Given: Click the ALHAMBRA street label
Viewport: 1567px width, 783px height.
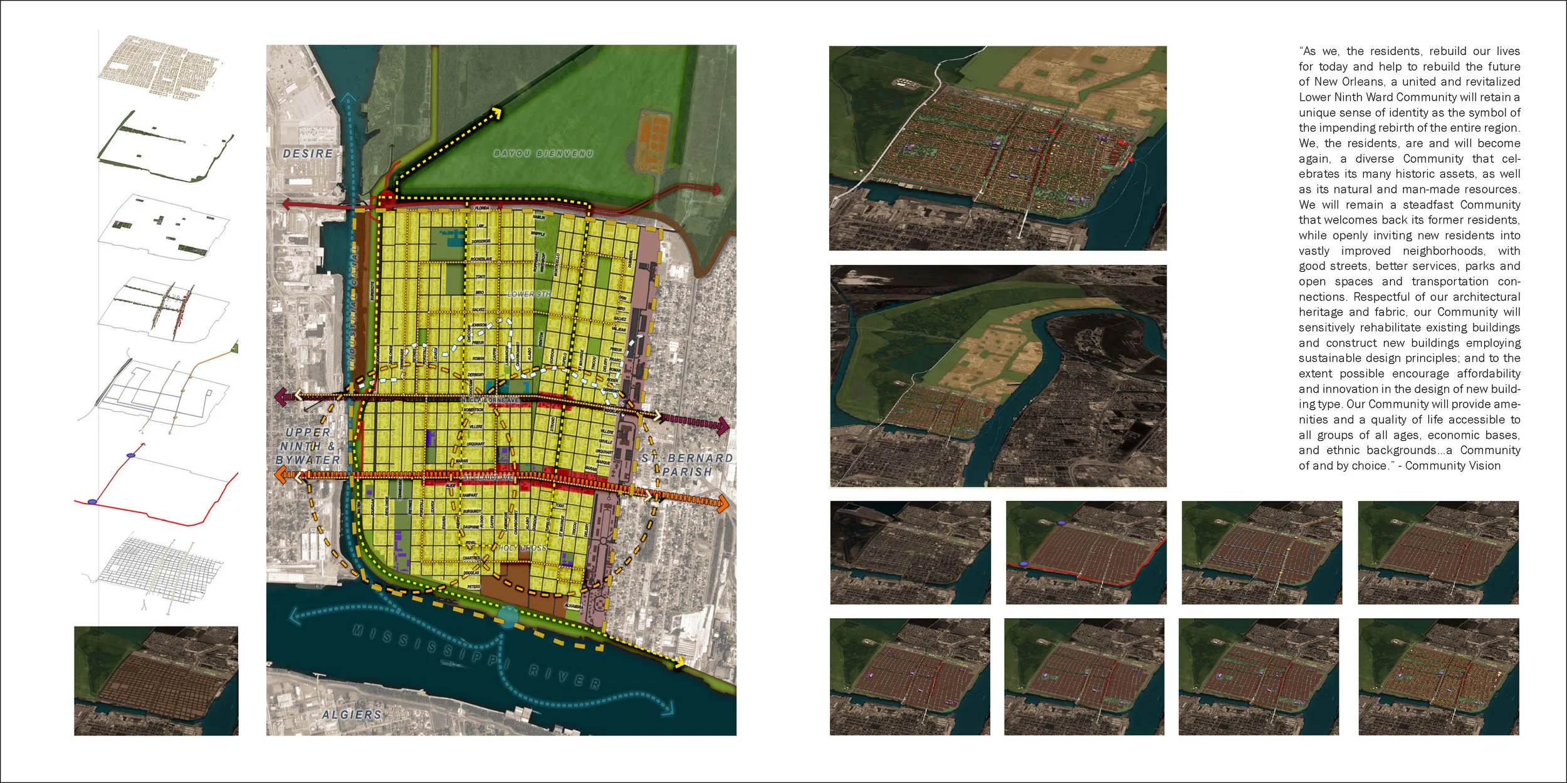Looking at the screenshot, I should coord(574,606).
